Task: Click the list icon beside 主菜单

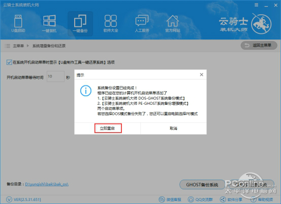Action: click(7, 46)
